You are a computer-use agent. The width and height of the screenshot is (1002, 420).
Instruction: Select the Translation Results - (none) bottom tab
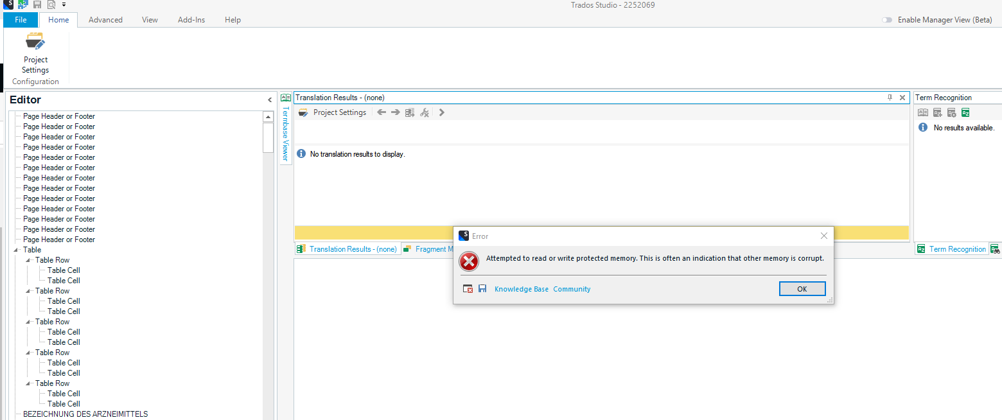point(347,249)
